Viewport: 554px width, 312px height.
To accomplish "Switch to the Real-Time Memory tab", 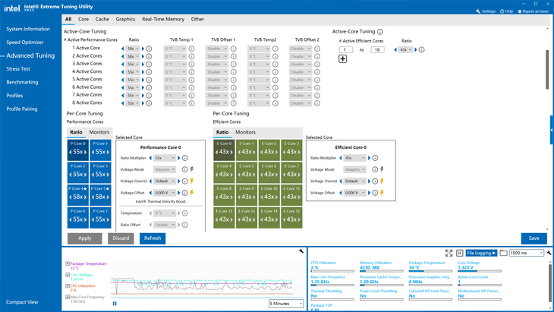I will coord(163,20).
